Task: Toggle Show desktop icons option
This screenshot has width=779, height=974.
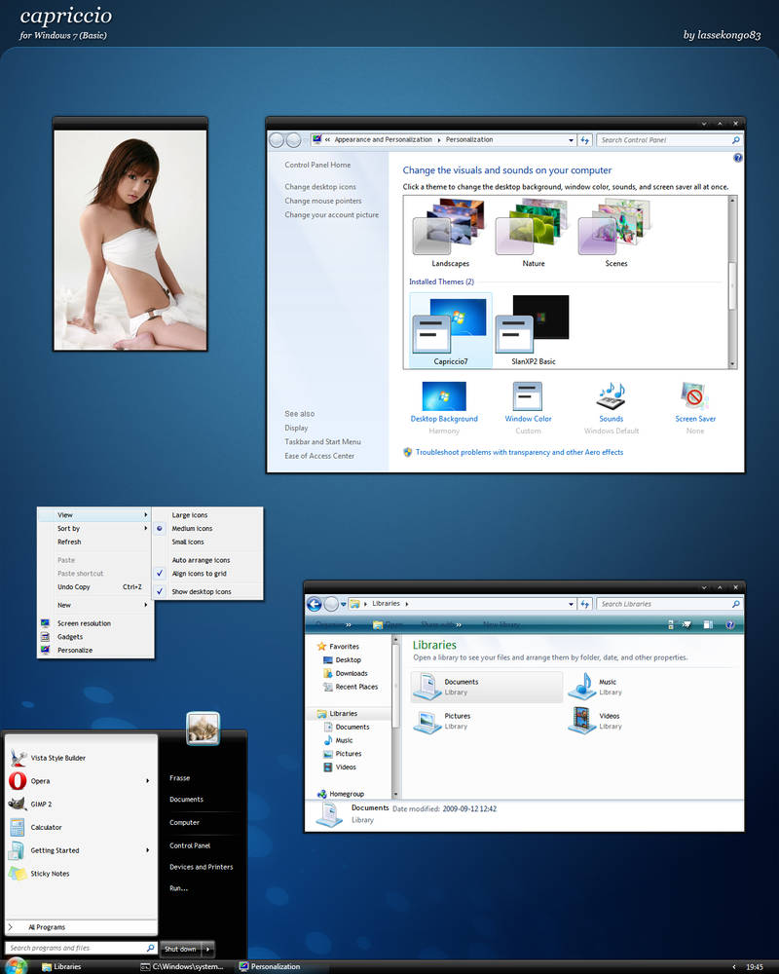Action: [202, 591]
